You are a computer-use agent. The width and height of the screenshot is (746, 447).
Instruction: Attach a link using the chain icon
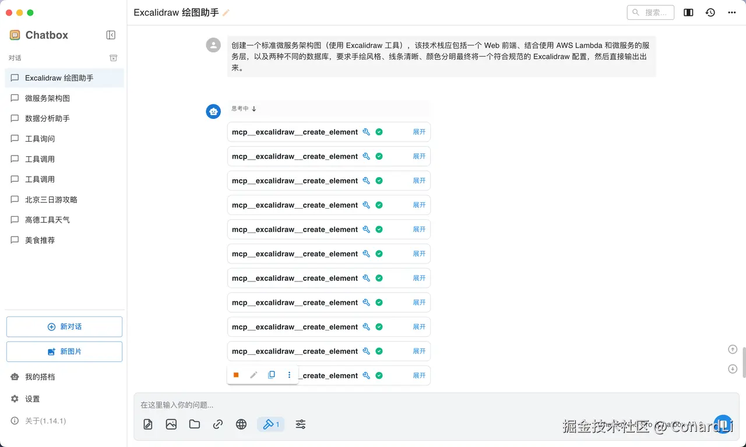tap(218, 424)
